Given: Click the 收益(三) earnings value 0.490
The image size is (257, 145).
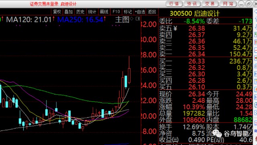Looking at the screenshot, I should click(x=196, y=140).
